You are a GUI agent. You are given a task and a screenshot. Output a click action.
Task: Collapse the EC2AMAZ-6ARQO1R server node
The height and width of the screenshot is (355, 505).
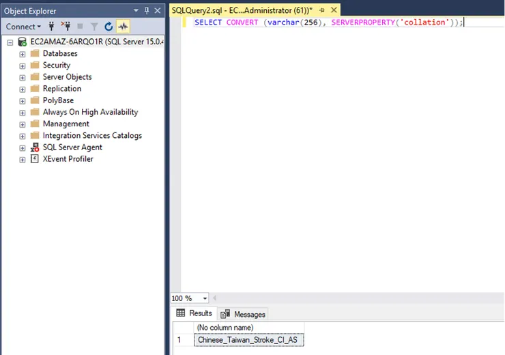[x=10, y=42]
